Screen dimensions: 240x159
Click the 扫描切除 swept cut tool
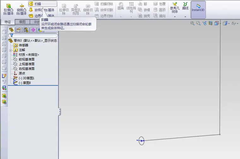coord(104,4)
